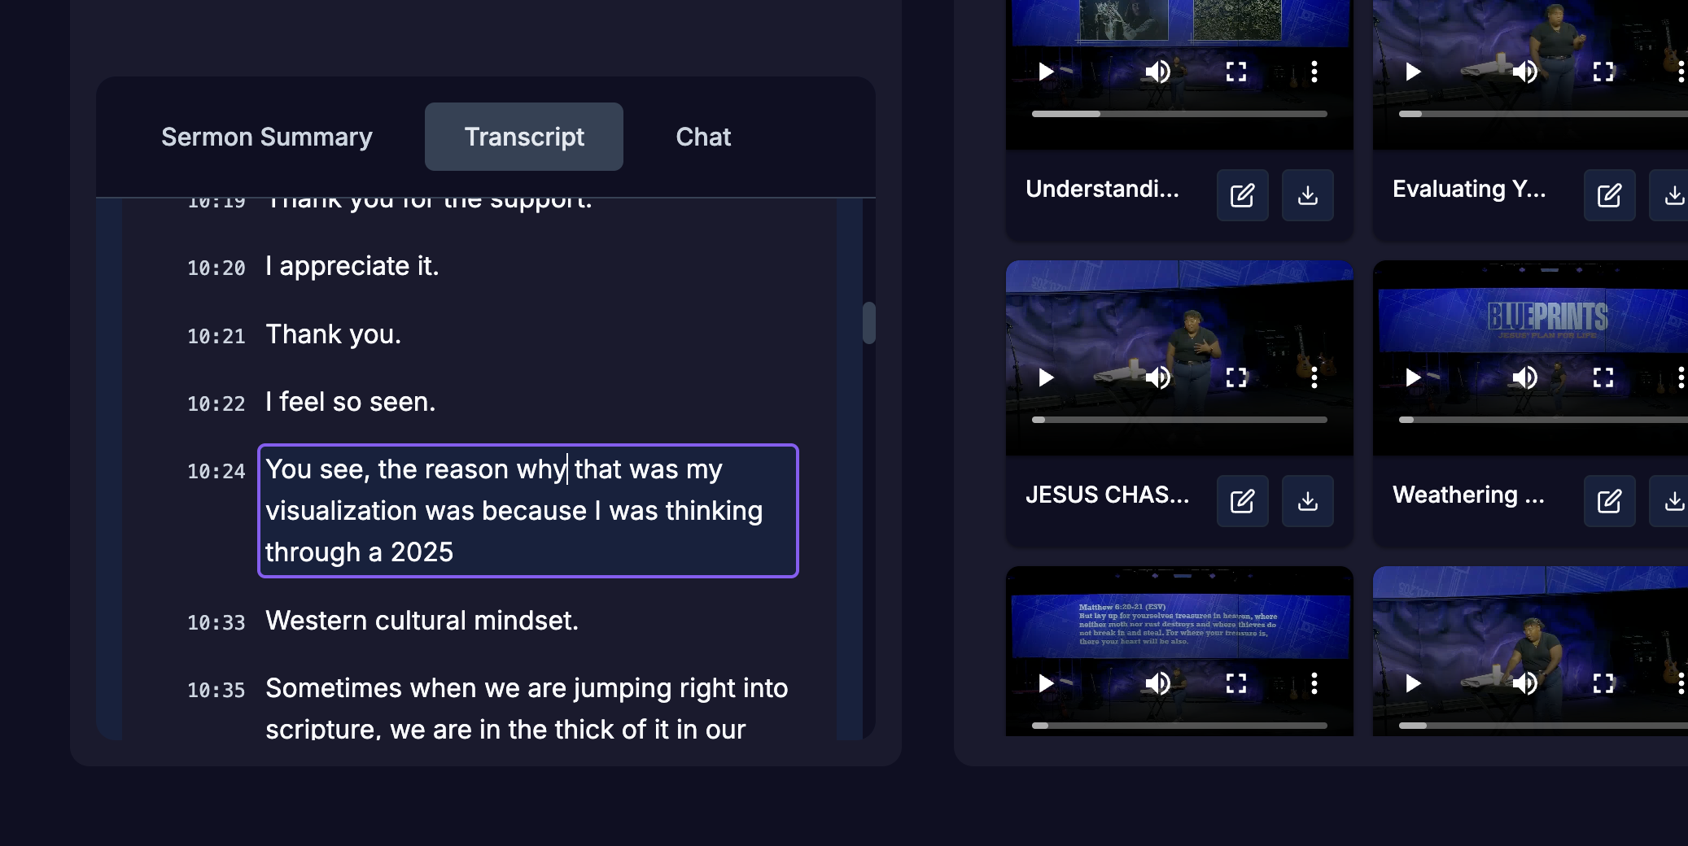Open more options on Matthew 6:20-21 video
1688x846 pixels.
pyautogui.click(x=1314, y=683)
